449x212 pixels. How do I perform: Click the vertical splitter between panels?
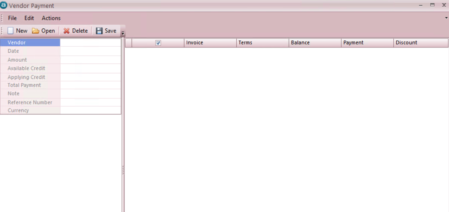123,170
